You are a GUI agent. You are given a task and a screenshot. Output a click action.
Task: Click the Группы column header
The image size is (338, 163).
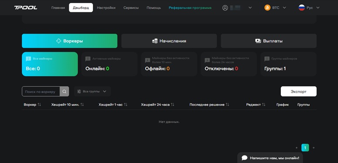[304, 105]
